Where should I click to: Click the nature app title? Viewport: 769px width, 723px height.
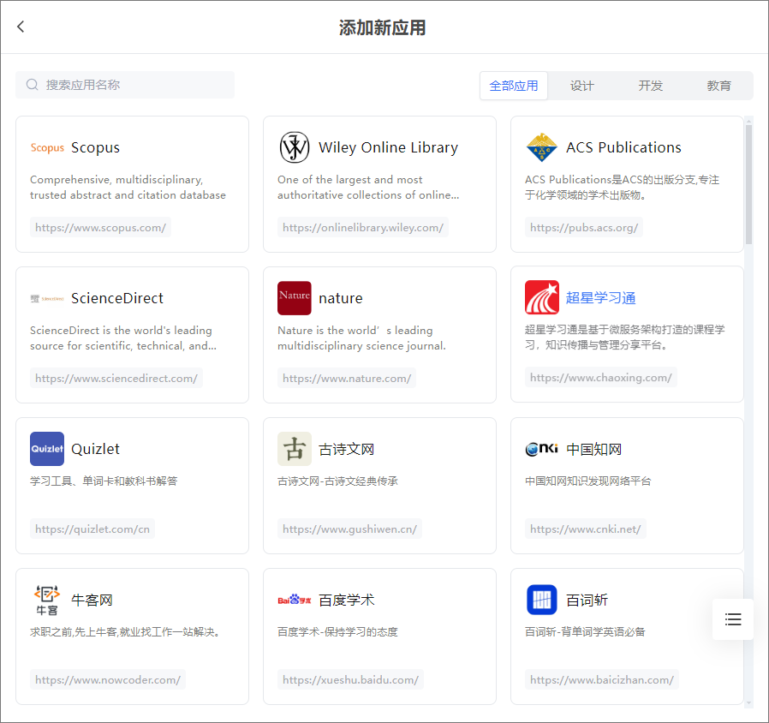pyautogui.click(x=340, y=298)
